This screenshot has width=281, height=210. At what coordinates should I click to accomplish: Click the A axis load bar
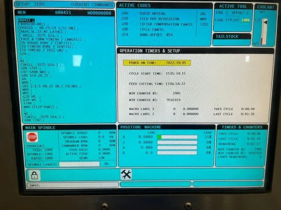point(177,147)
